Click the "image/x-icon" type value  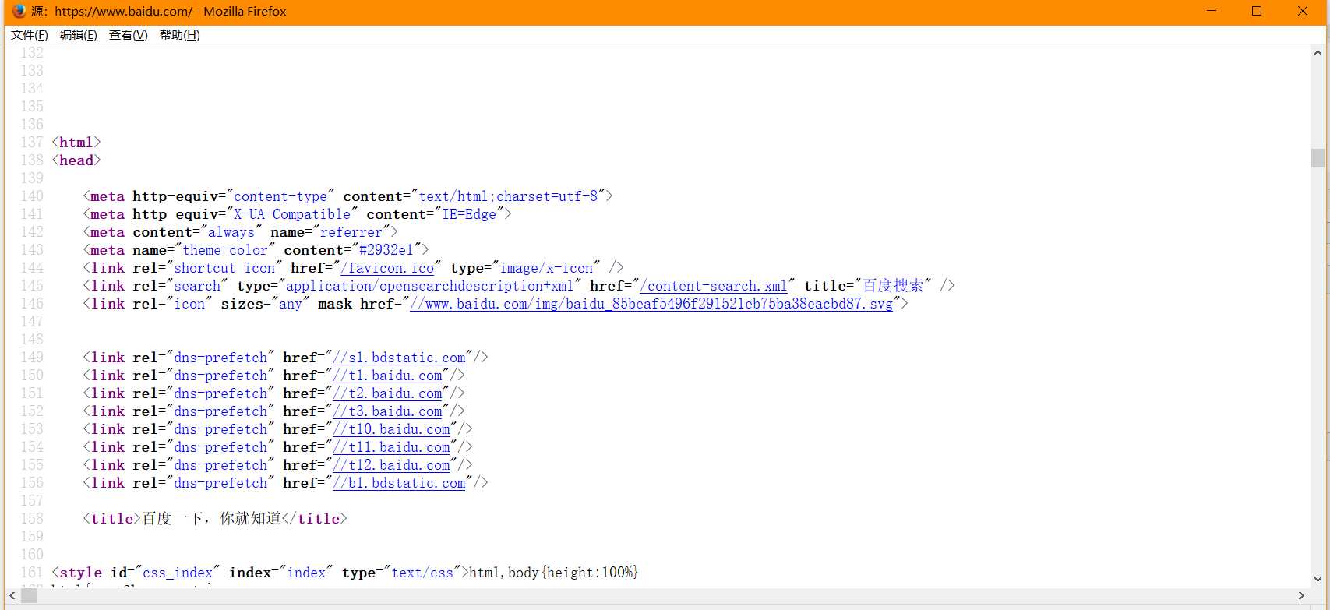click(546, 268)
